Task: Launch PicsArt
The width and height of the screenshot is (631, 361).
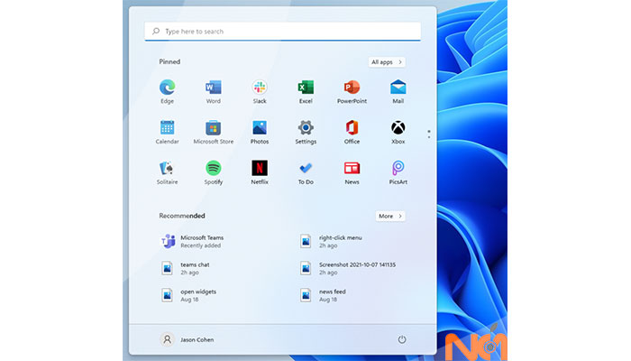Action: point(398,172)
